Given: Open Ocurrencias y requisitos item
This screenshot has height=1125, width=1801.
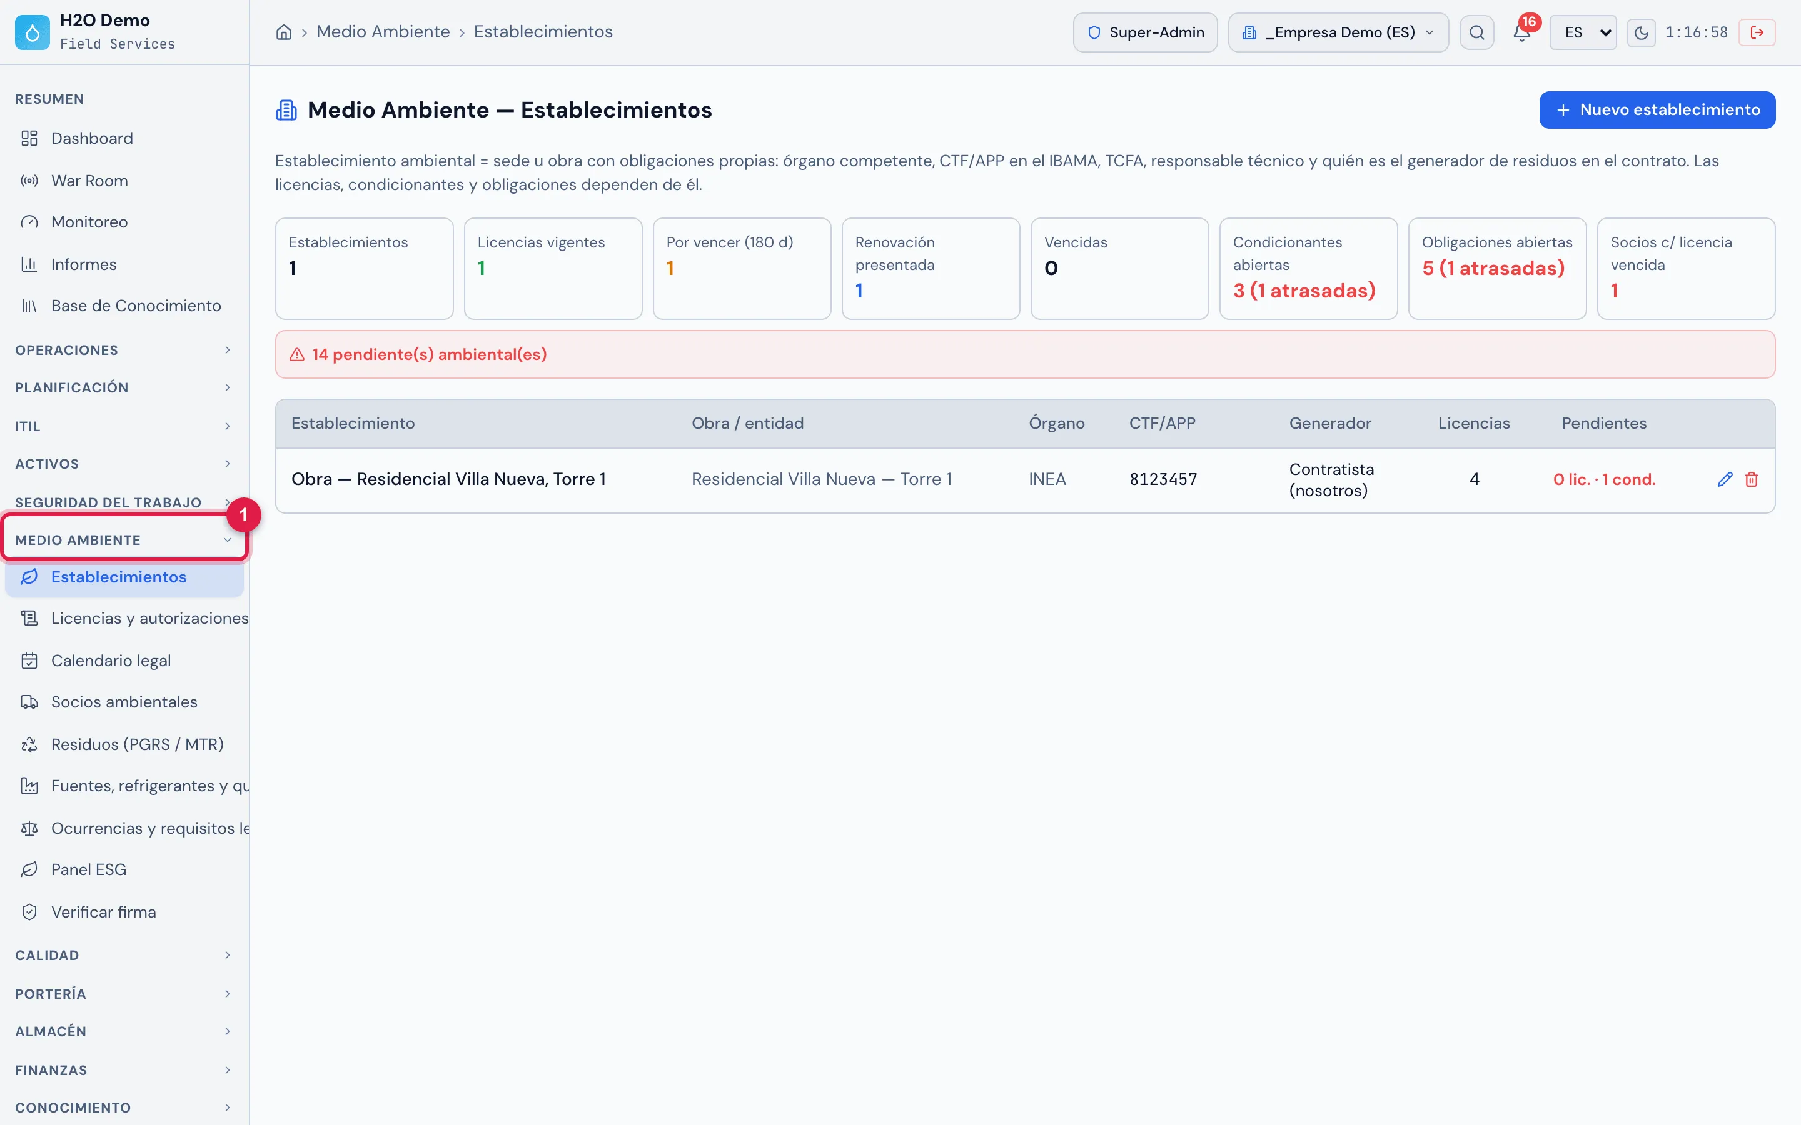Looking at the screenshot, I should pyautogui.click(x=124, y=828).
